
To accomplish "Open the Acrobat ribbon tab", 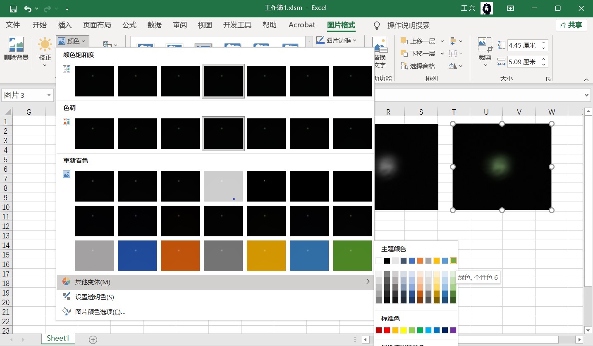I will (x=302, y=25).
